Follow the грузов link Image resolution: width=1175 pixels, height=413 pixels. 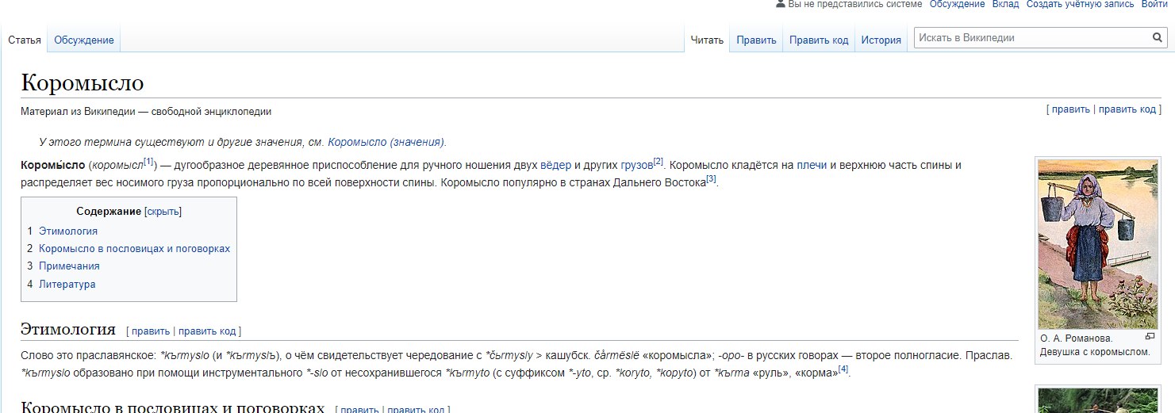636,165
